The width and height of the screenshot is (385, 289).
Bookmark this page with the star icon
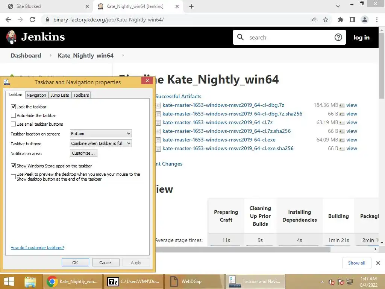tap(326, 20)
